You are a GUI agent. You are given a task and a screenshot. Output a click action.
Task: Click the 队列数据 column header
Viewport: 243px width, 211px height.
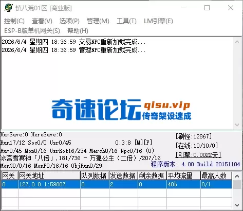(95, 175)
